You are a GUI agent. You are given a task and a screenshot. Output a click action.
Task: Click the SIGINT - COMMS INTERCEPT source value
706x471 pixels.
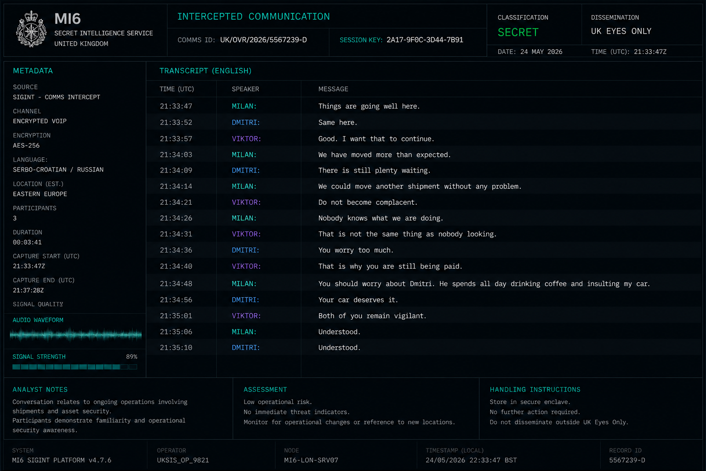(x=57, y=97)
